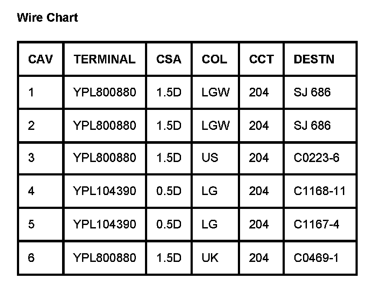Select the 204 circuit cell in cavity 3 row

[259, 158]
